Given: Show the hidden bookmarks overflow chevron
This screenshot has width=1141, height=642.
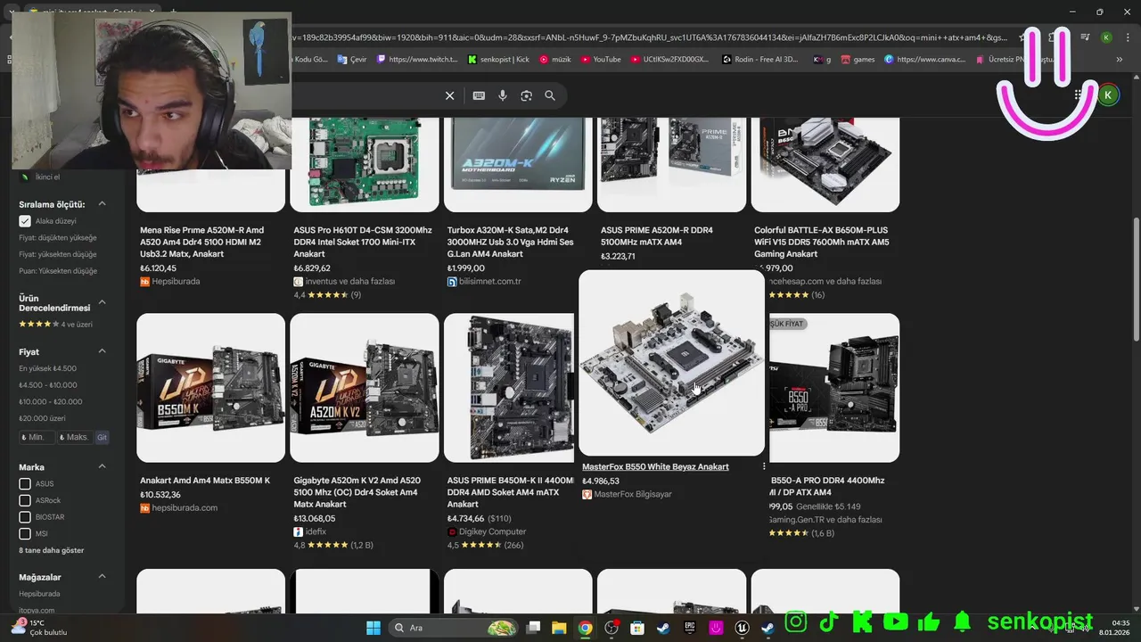Looking at the screenshot, I should pos(1120,60).
